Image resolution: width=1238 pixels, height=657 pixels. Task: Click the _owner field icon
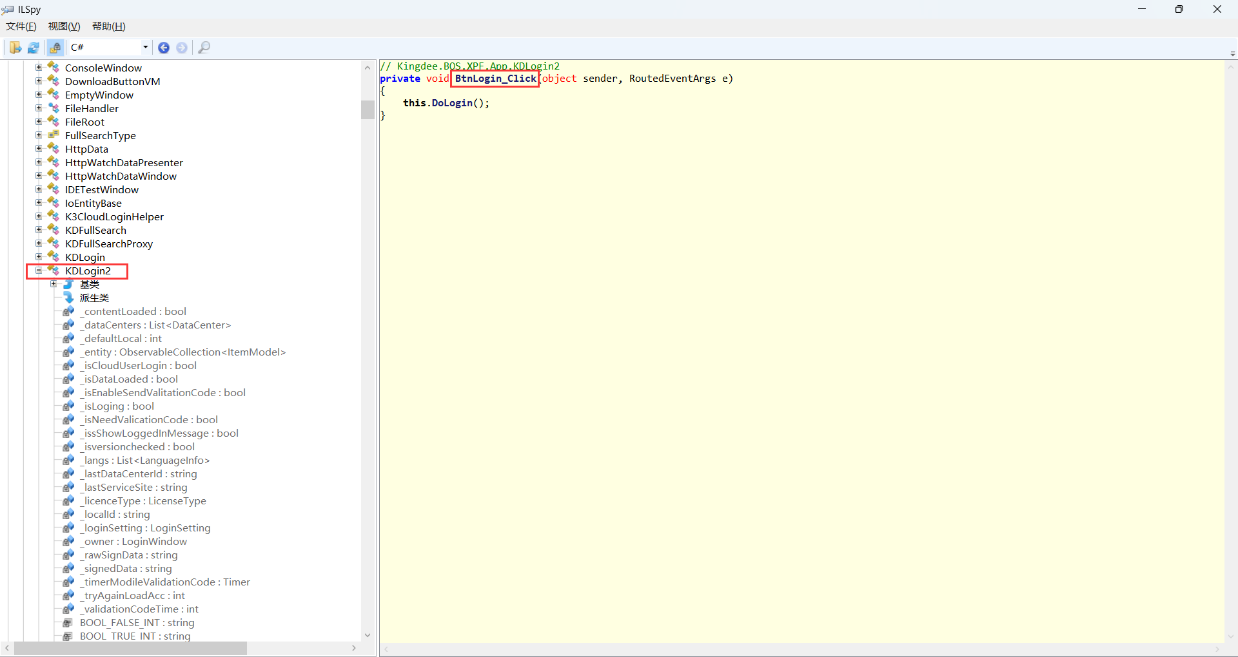tap(68, 541)
